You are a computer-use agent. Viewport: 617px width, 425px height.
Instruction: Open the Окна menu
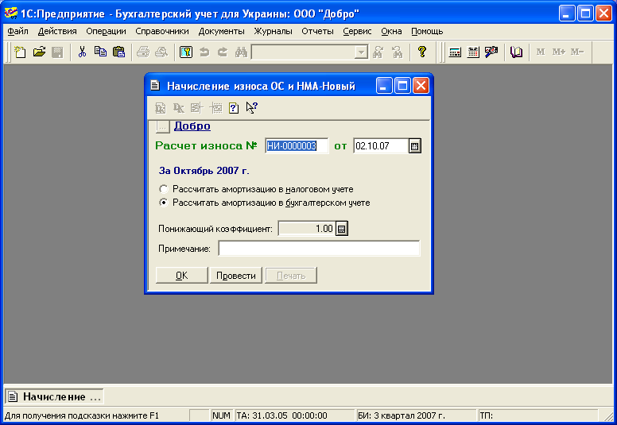point(391,31)
